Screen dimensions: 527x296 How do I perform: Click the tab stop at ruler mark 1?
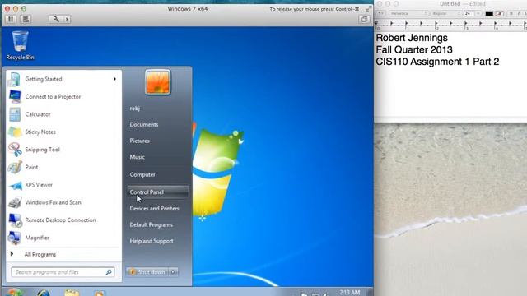tap(406, 24)
